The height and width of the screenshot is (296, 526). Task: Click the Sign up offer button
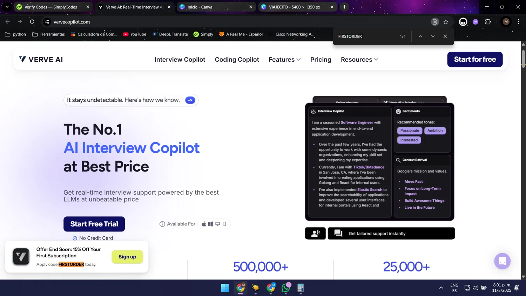pyautogui.click(x=127, y=257)
